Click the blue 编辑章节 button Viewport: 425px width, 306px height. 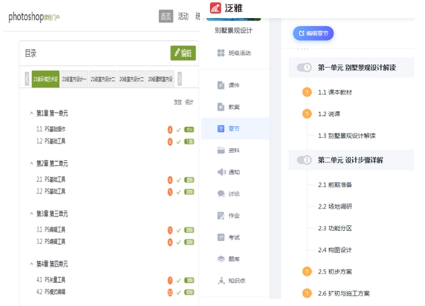coord(313,33)
